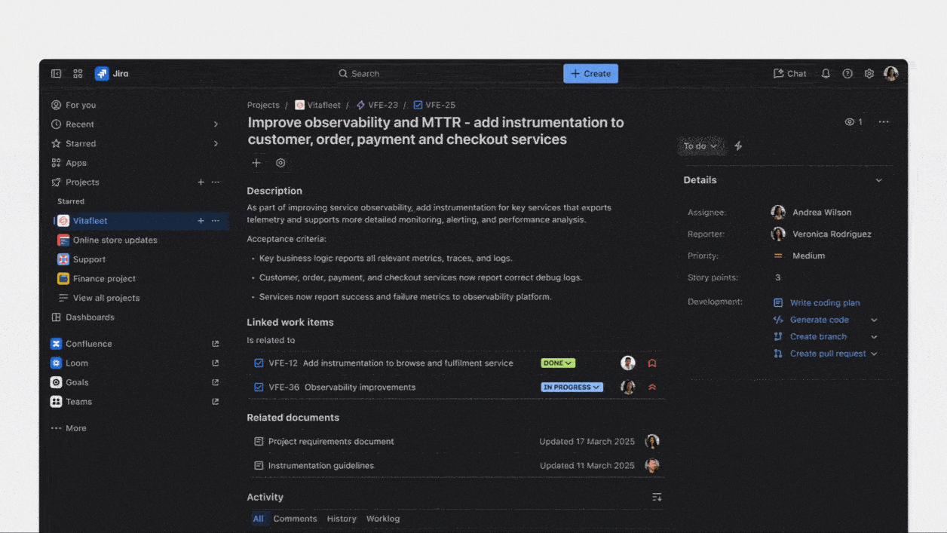Collapse the Details panel chevron
The height and width of the screenshot is (533, 947).
[878, 180]
